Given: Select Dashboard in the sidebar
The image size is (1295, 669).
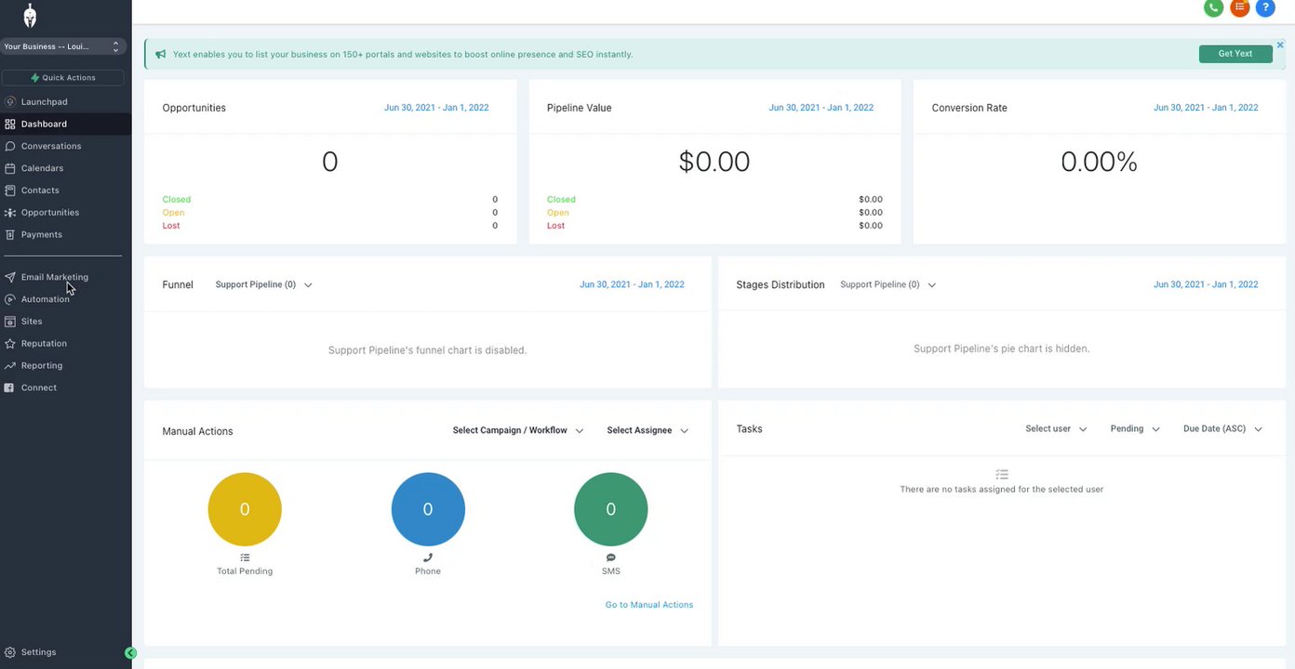Looking at the screenshot, I should coord(44,124).
